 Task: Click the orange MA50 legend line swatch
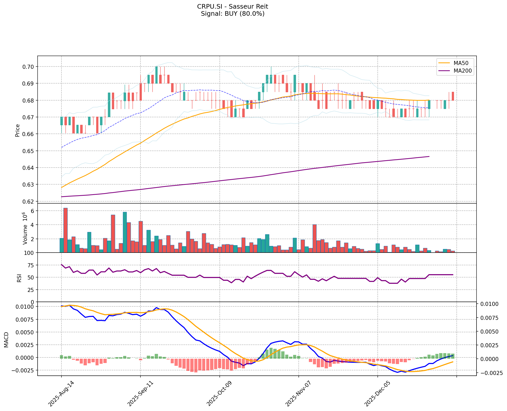pyautogui.click(x=444, y=63)
